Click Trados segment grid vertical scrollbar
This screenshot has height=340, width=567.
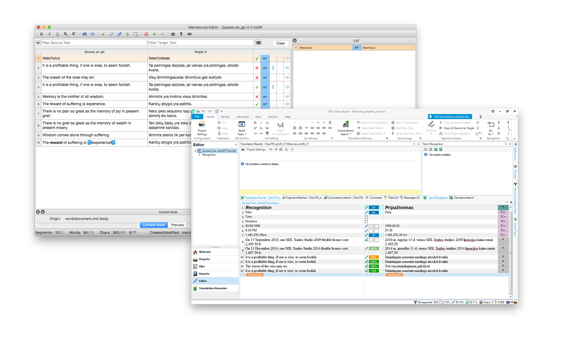point(511,252)
